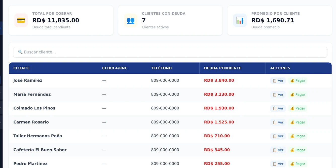
Task: Click the Deuda promedio caption
Action: coord(266,27)
